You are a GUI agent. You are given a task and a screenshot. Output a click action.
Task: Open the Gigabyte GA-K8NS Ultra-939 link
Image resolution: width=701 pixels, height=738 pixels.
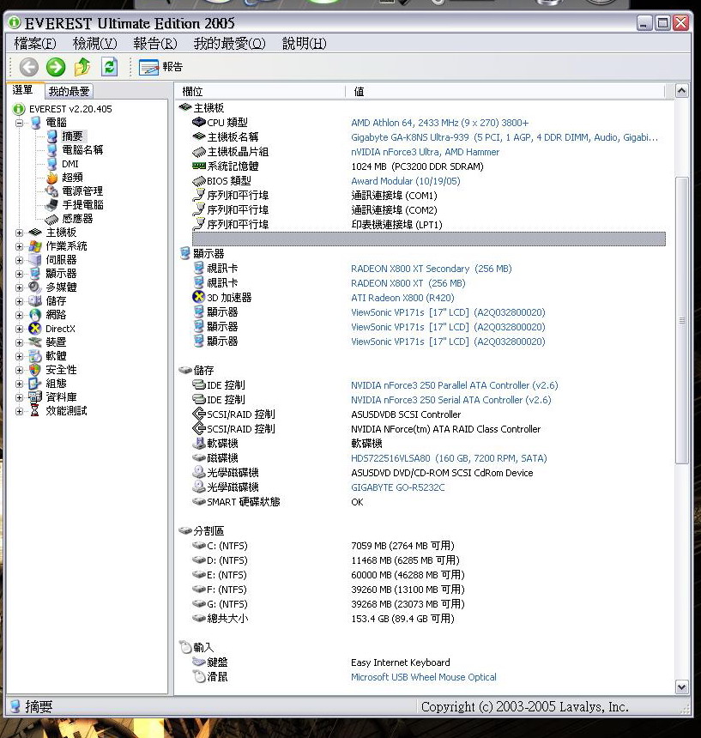[x=505, y=137]
